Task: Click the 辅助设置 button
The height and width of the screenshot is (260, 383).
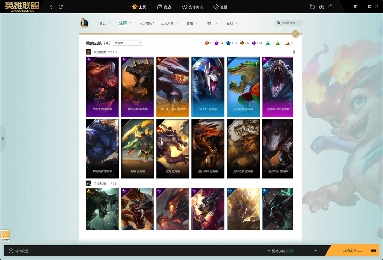Action: [19, 251]
